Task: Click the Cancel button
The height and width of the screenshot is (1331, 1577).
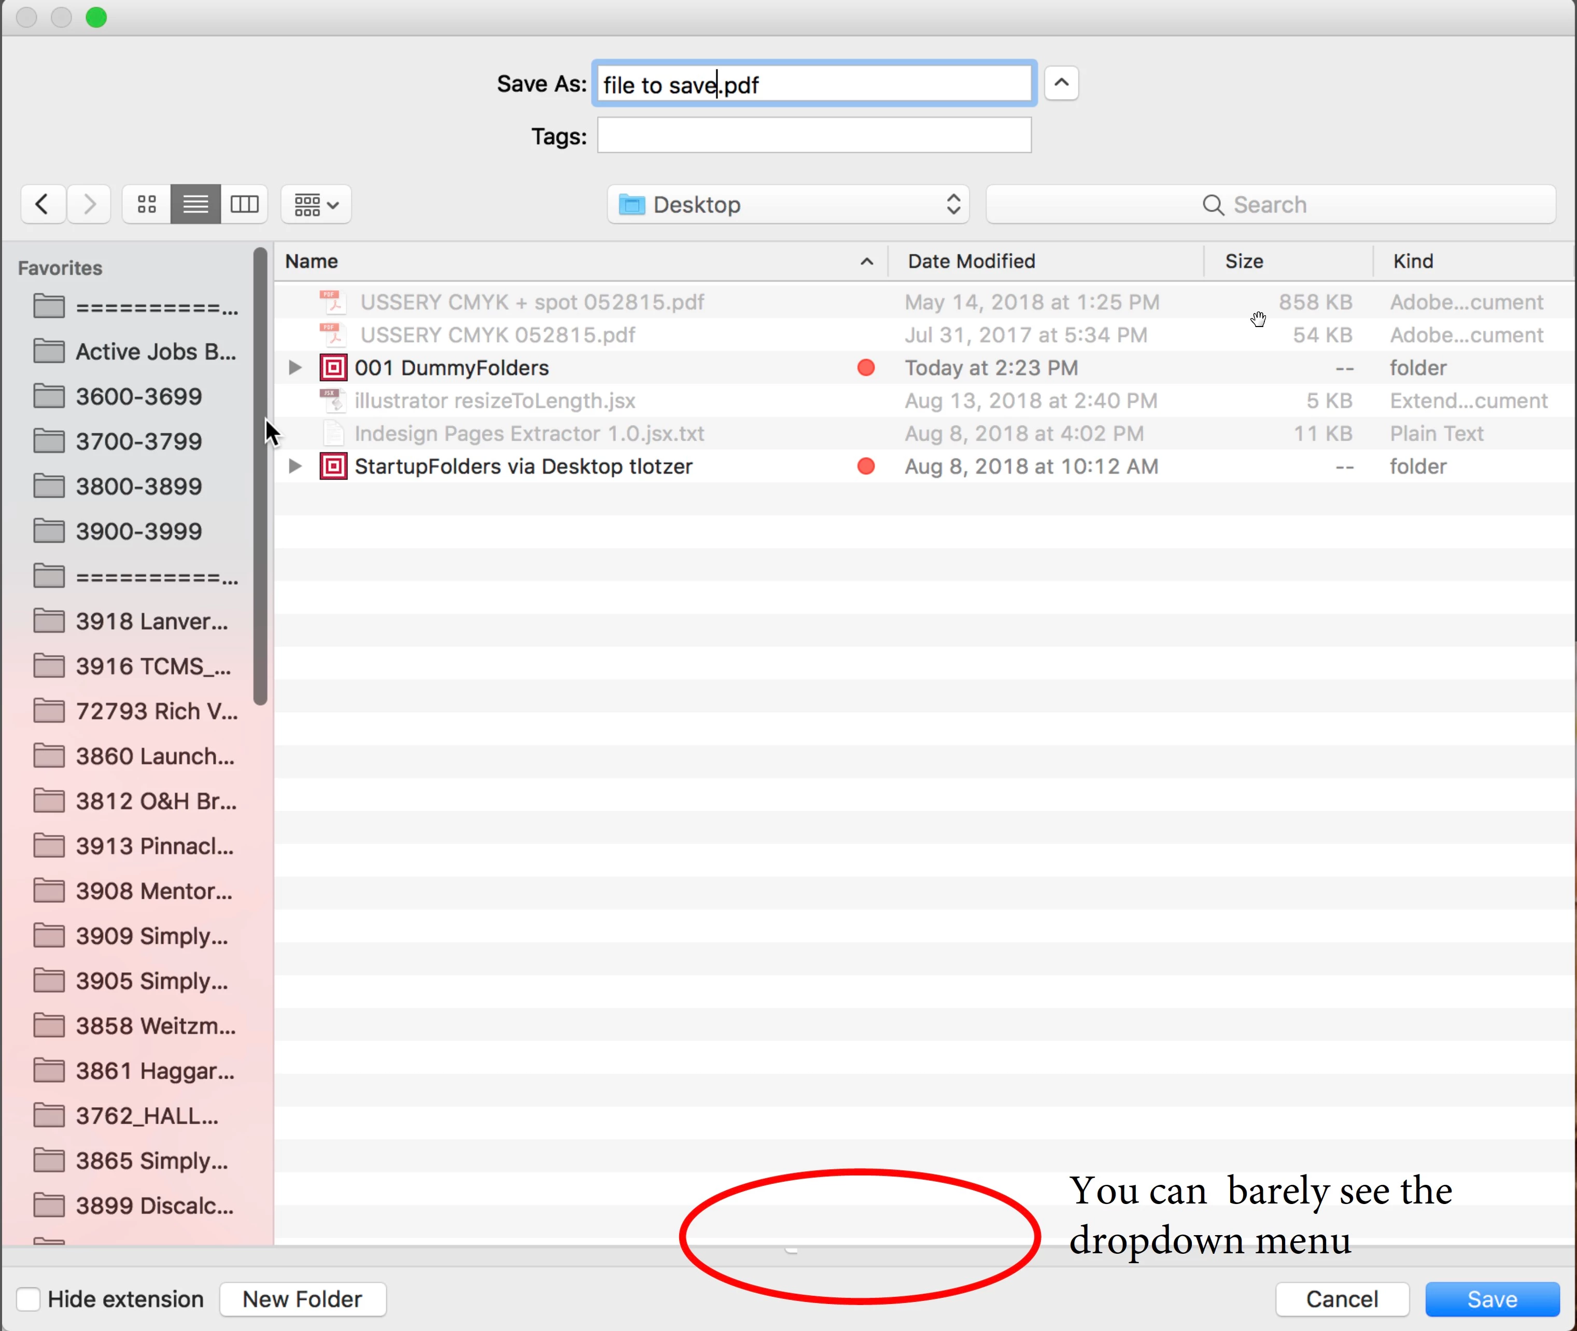Action: 1342,1299
